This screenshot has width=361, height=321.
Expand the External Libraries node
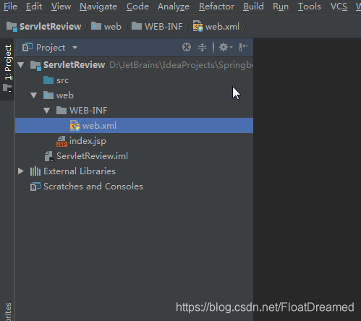pos(21,171)
